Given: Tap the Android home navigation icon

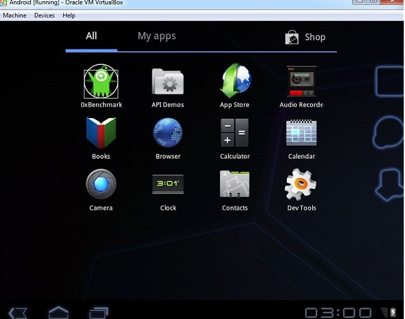Looking at the screenshot, I should coord(59,312).
